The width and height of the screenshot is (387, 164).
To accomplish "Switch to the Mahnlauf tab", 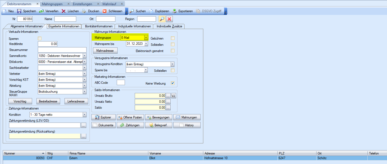I will (x=109, y=4).
